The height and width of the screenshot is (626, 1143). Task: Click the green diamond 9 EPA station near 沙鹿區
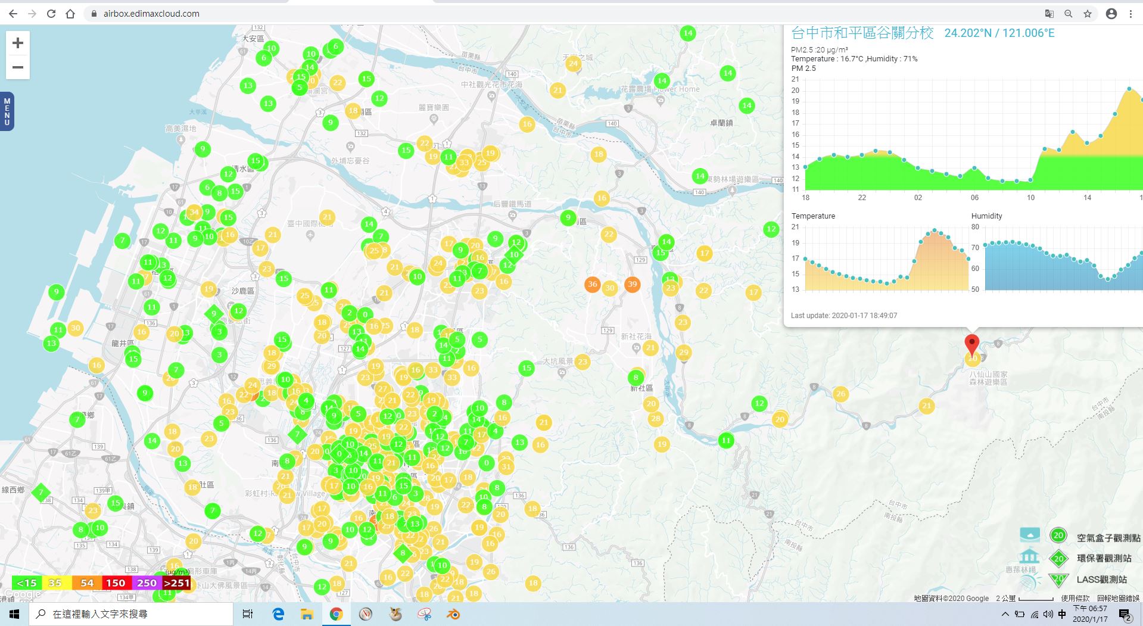pyautogui.click(x=214, y=313)
